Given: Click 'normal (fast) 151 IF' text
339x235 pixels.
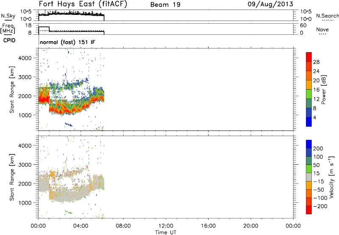Looking at the screenshot, I should (x=67, y=42).
